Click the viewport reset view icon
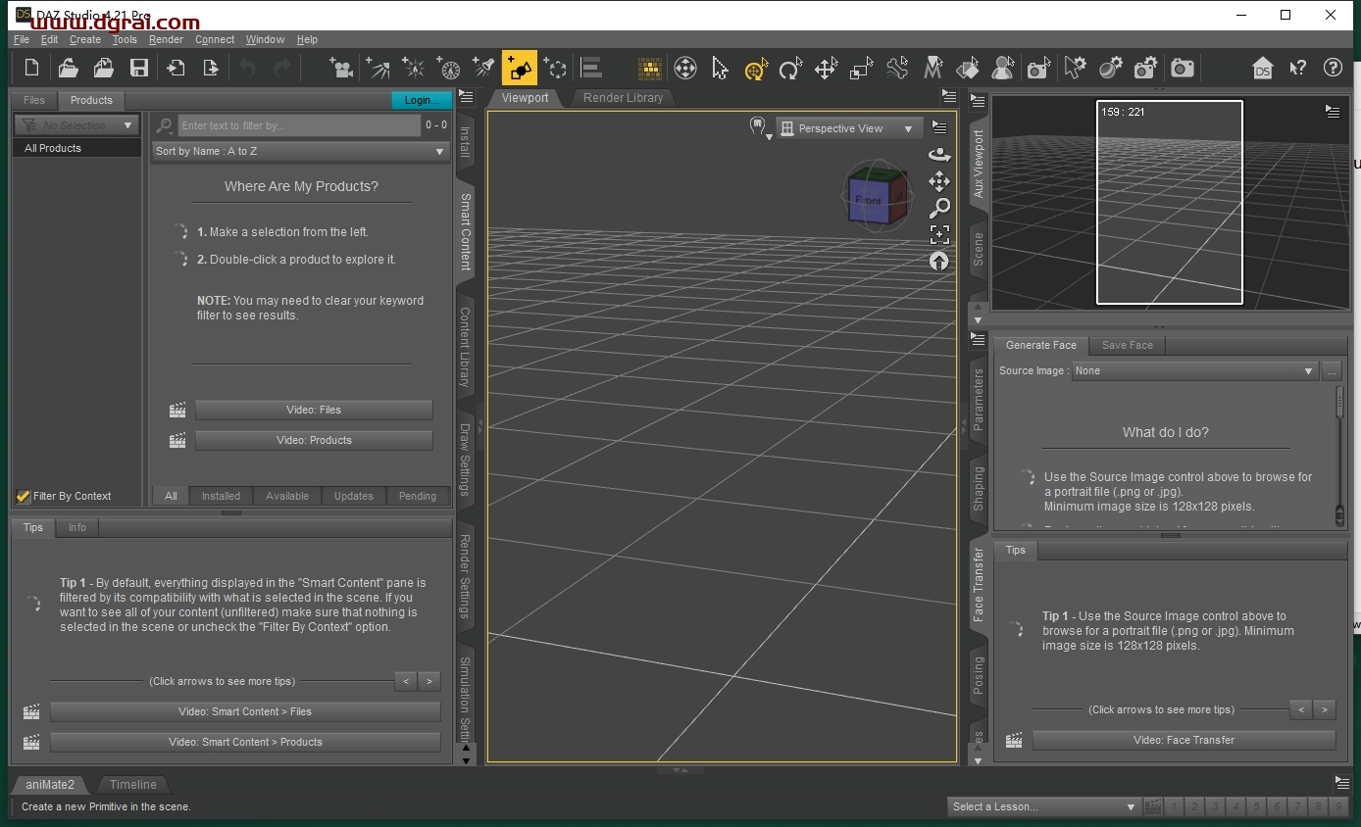This screenshot has height=827, width=1361. pyautogui.click(x=939, y=261)
